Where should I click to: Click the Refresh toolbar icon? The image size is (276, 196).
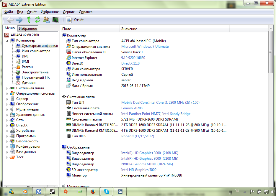click(x=37, y=20)
